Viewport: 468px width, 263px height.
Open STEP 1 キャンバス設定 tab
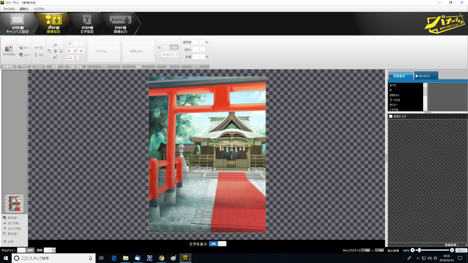(17, 24)
